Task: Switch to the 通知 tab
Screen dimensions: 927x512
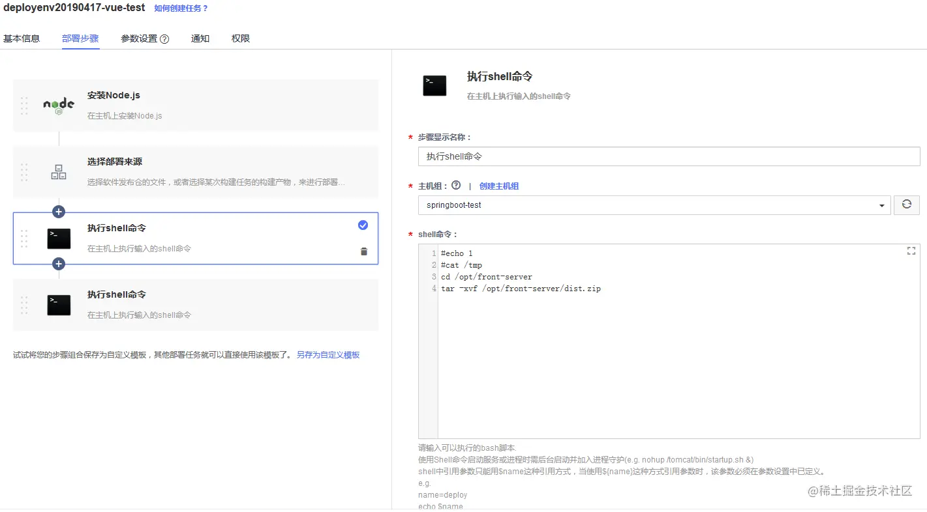Action: coord(200,38)
